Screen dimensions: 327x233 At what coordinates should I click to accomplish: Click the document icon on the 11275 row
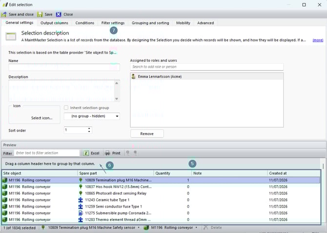(81, 213)
